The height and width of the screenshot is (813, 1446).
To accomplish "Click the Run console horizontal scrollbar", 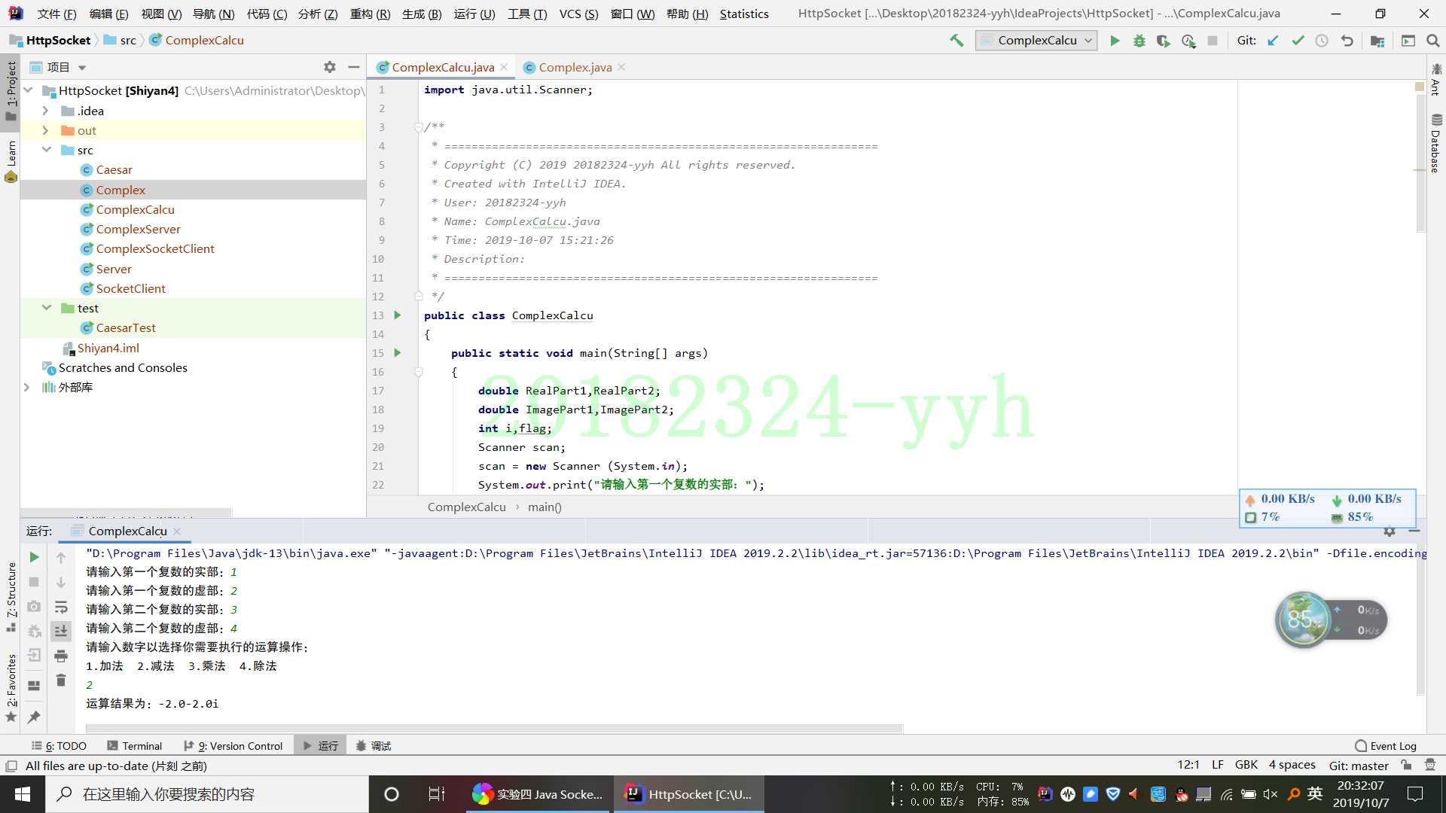I will click(x=494, y=728).
